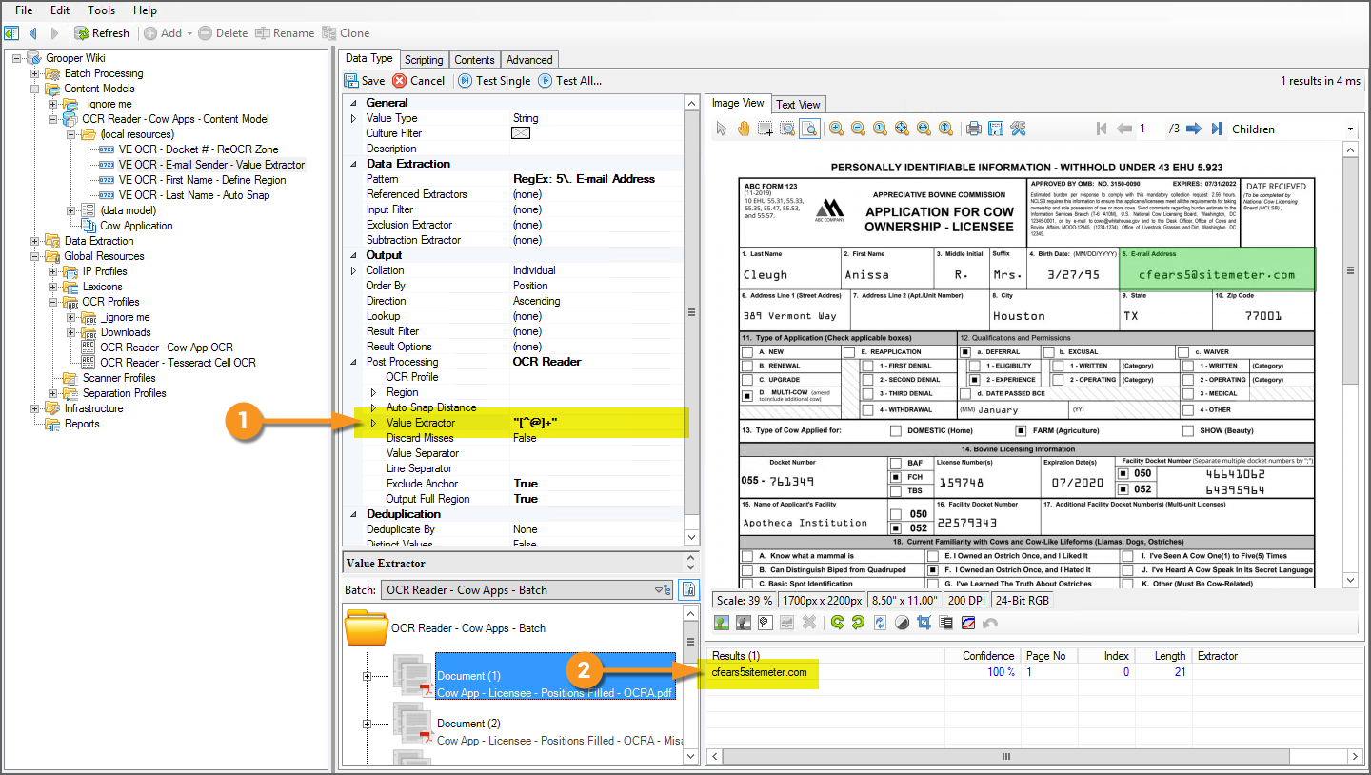
Task: Click the results pane horizontal scrollbar
Action: pos(1005,757)
